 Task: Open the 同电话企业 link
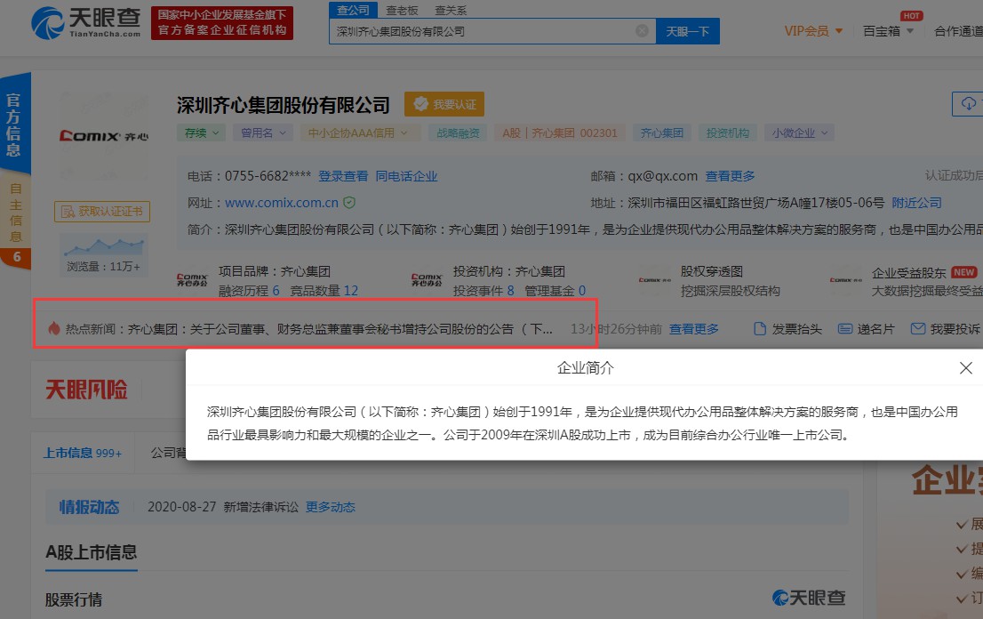tap(406, 176)
